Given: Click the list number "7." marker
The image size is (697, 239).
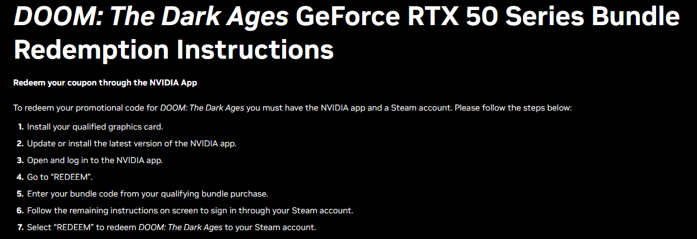Looking at the screenshot, I should (x=21, y=227).
